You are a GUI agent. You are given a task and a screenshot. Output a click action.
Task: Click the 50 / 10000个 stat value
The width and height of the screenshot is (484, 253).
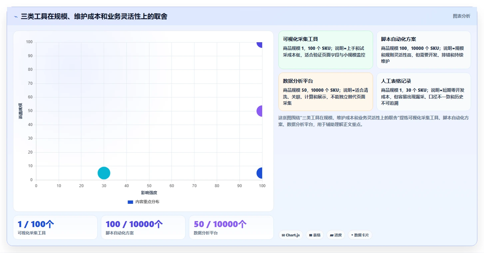coord(220,224)
